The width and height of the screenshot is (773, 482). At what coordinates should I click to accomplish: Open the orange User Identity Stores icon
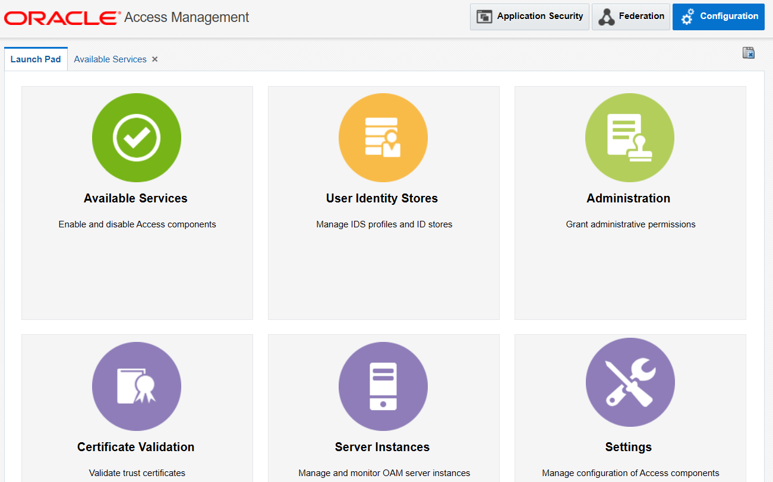(x=383, y=138)
